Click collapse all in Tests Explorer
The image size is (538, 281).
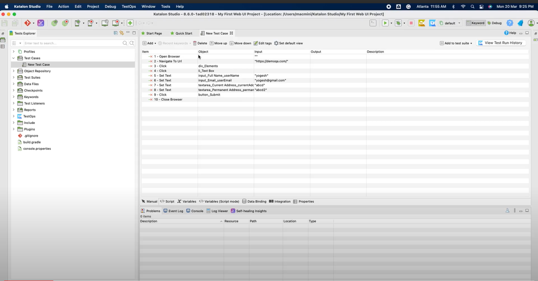[x=116, y=33]
